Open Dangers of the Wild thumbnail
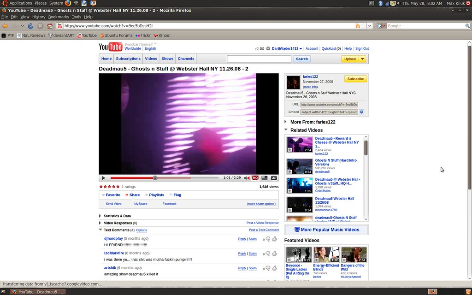The height and width of the screenshot is (295, 472). coord(354,254)
